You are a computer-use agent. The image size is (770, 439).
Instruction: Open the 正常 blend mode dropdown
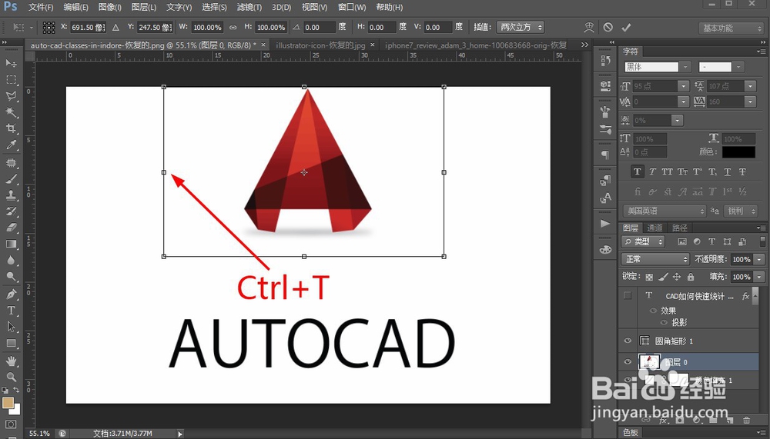(655, 259)
